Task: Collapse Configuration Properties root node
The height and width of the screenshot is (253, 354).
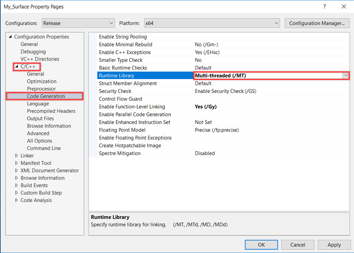Action: [x=10, y=37]
